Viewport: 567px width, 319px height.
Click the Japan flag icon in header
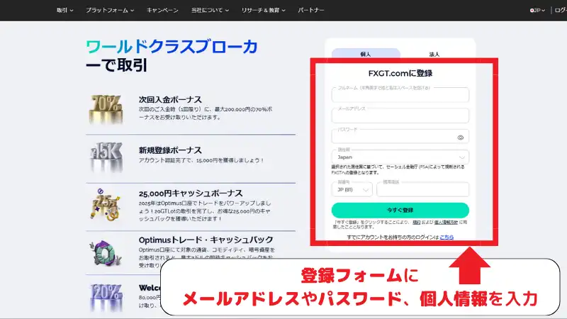point(532,11)
